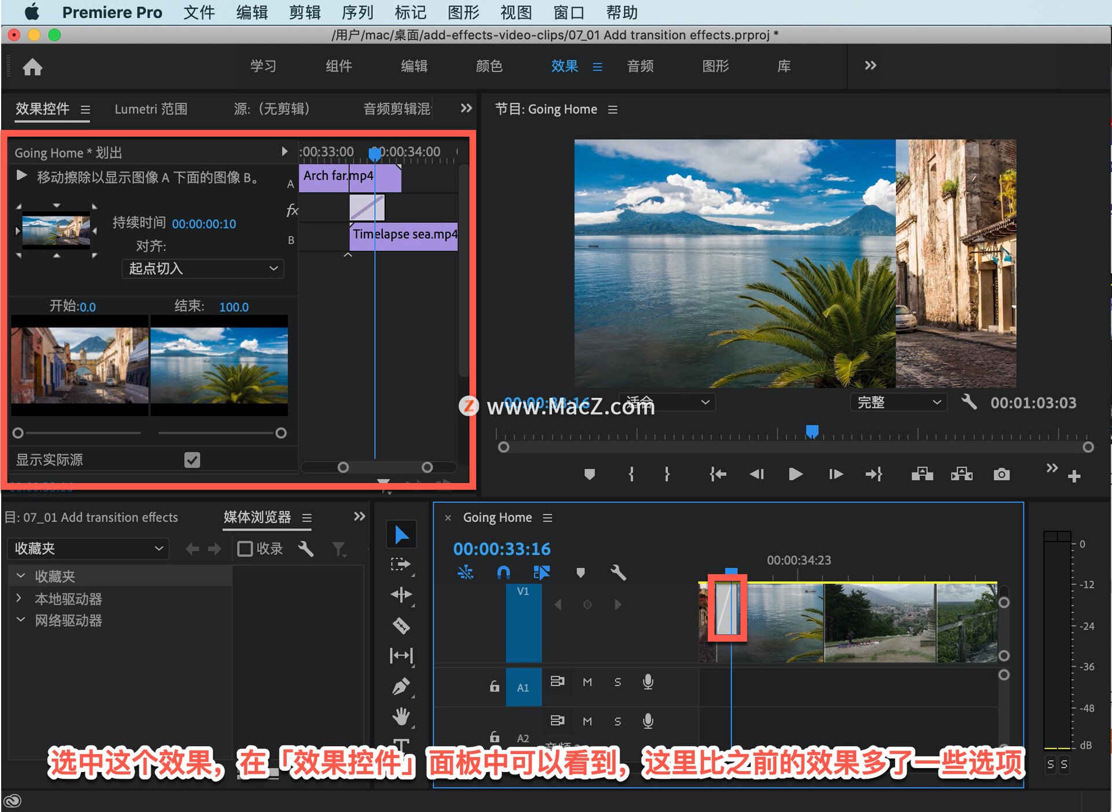Step back one frame
The image size is (1112, 812).
[757, 474]
